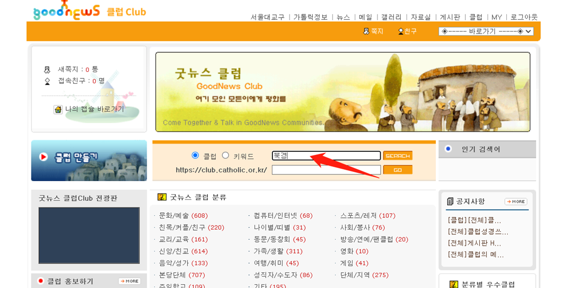Click the club URL input field
575x288 pixels.
coord(326,170)
